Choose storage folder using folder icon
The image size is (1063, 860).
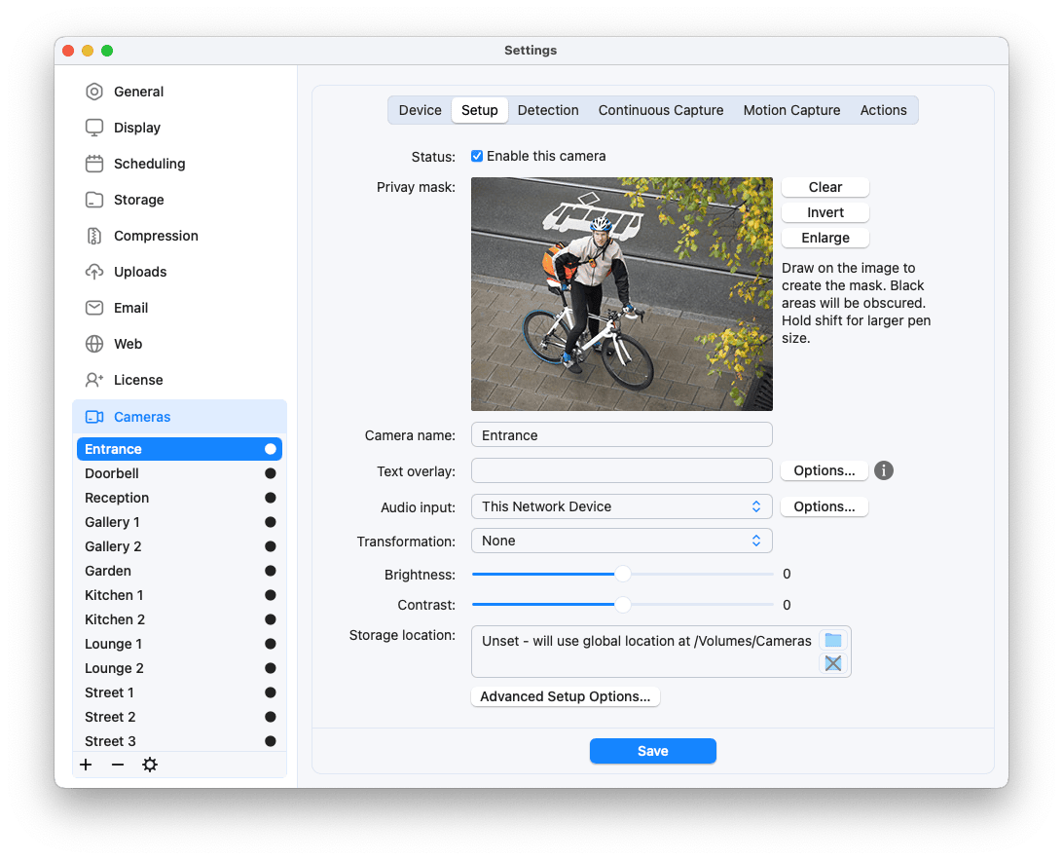832,639
